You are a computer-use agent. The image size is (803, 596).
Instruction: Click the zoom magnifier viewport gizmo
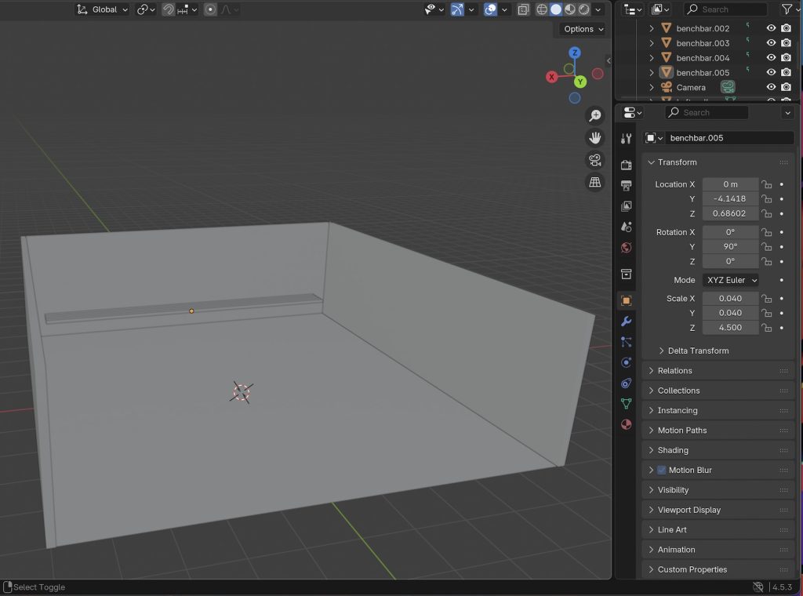click(595, 116)
